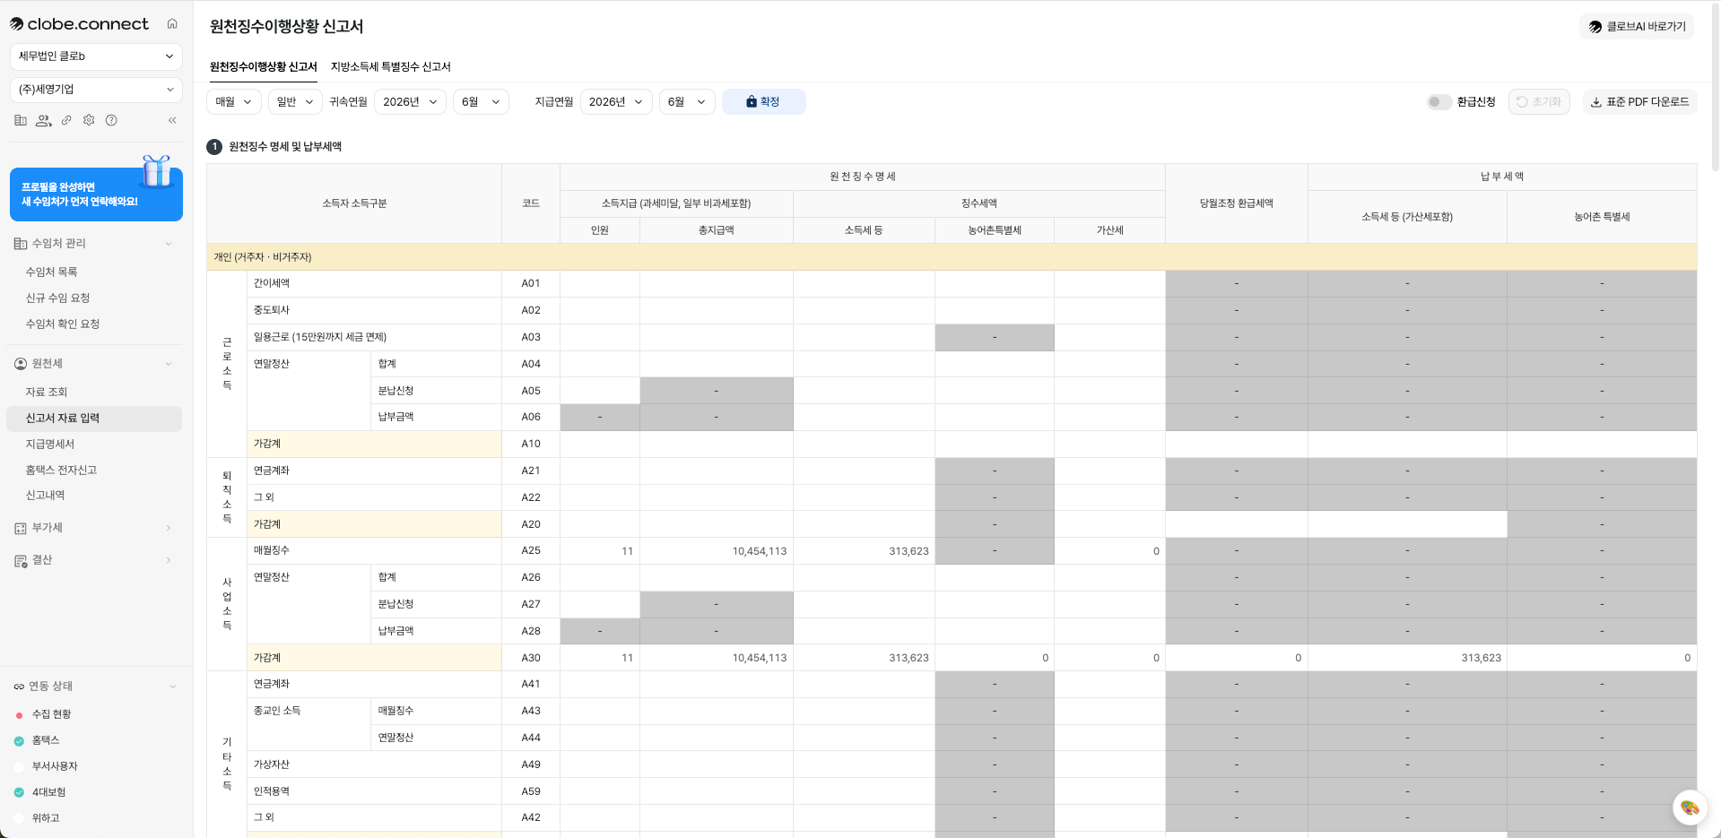This screenshot has height=838, width=1721.
Task: Click the red 수집 현황 status dot
Action: pos(19,715)
